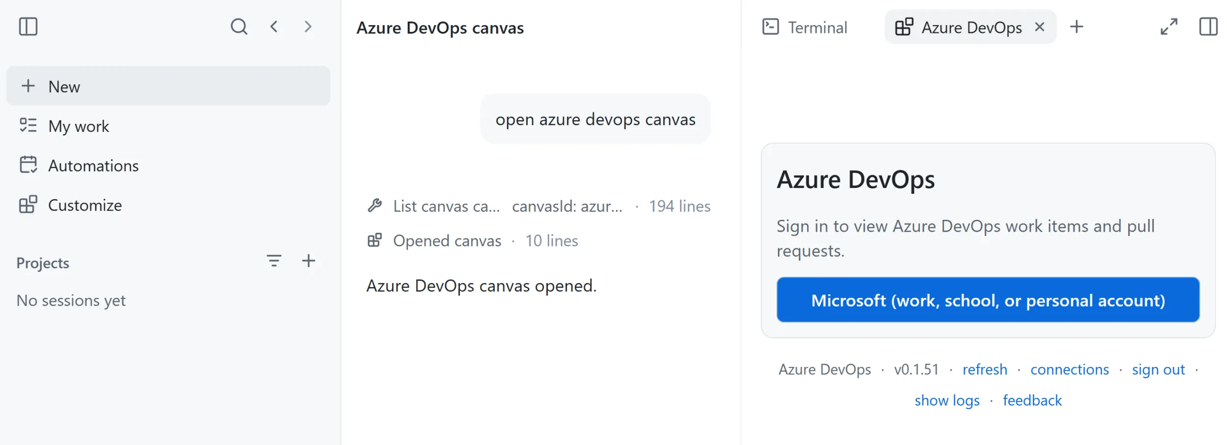This screenshot has height=445, width=1227.
Task: Click the Azure DevOps canvas title
Action: coord(440,28)
